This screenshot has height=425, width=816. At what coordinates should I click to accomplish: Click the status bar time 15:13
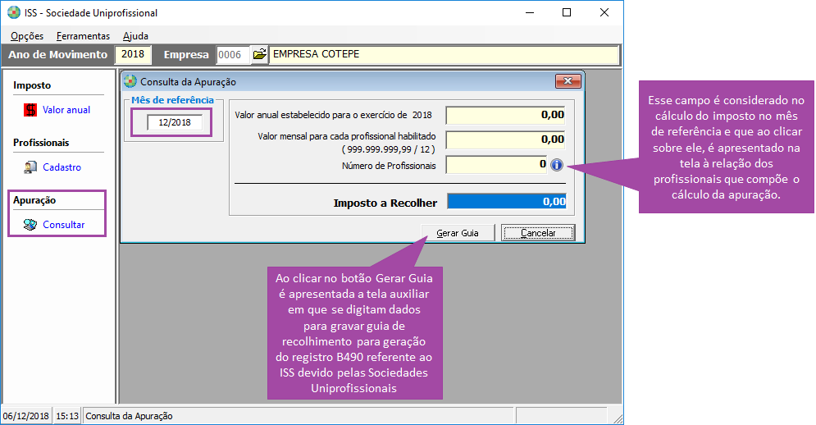point(67,416)
